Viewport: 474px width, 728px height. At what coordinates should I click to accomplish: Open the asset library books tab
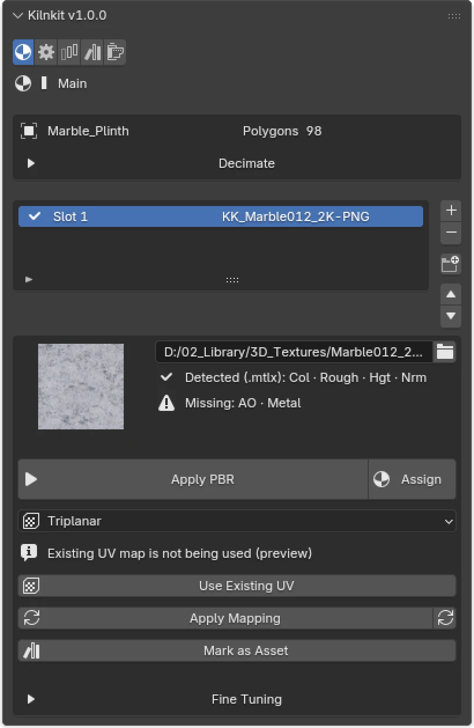[92, 52]
